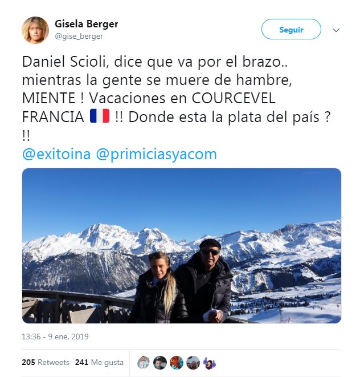This screenshot has height=377, width=360.
Task: Open the purple thumbs-up cartoon avatar
Action: pyautogui.click(x=210, y=363)
